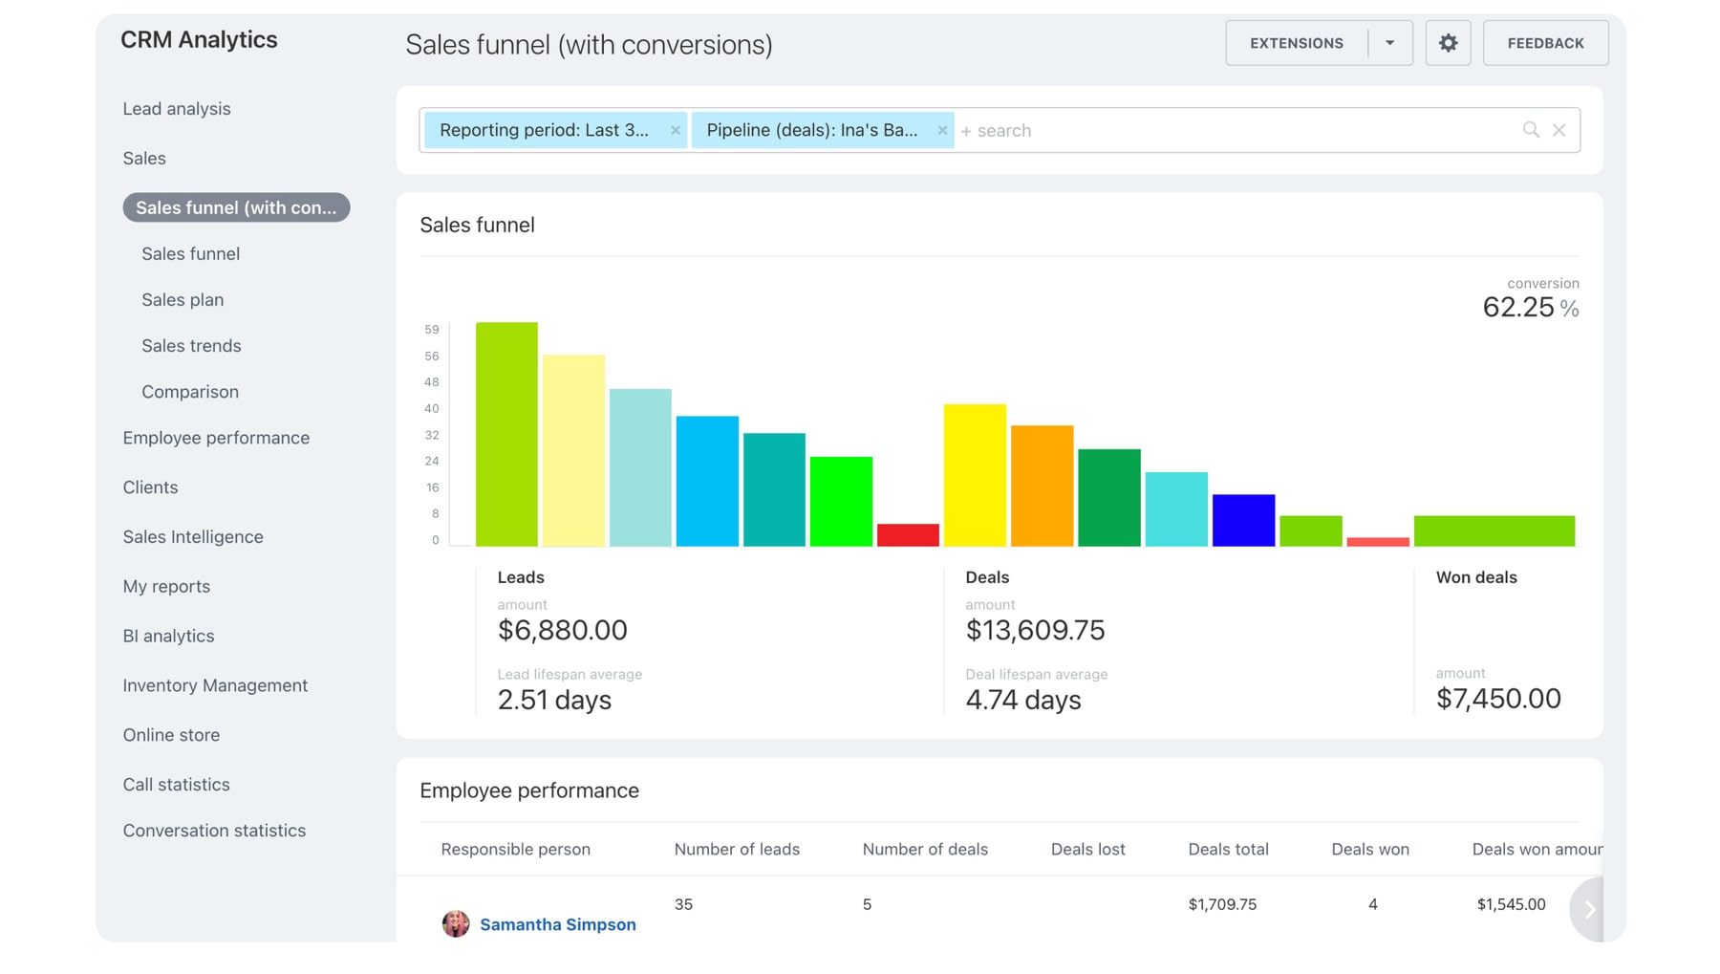1720x974 pixels.
Task: Click the orange bar in the funnel chart
Action: point(1042,486)
